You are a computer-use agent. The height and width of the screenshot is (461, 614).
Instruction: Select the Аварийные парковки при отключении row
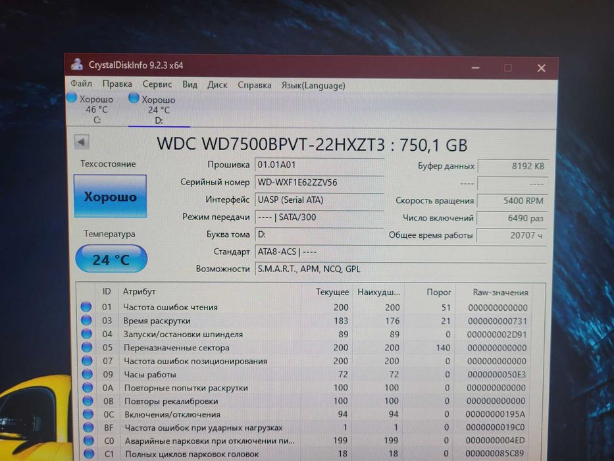305,441
